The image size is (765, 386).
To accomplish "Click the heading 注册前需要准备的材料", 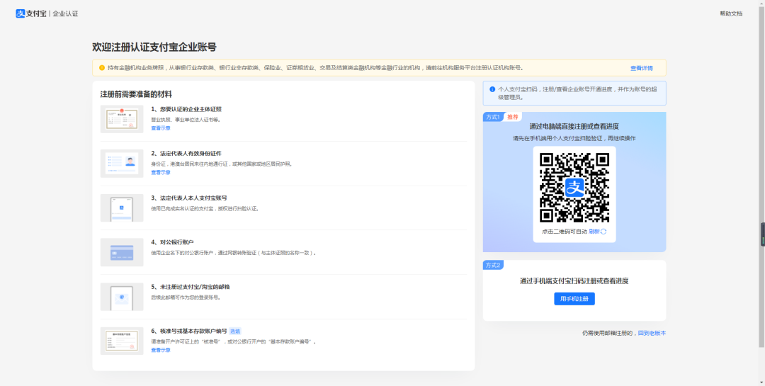I will coord(136,94).
